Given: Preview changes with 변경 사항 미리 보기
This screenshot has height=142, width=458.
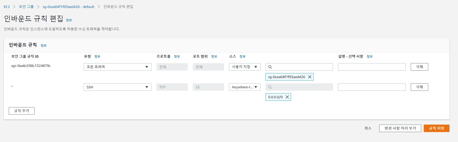Looking at the screenshot, I should tap(400, 128).
